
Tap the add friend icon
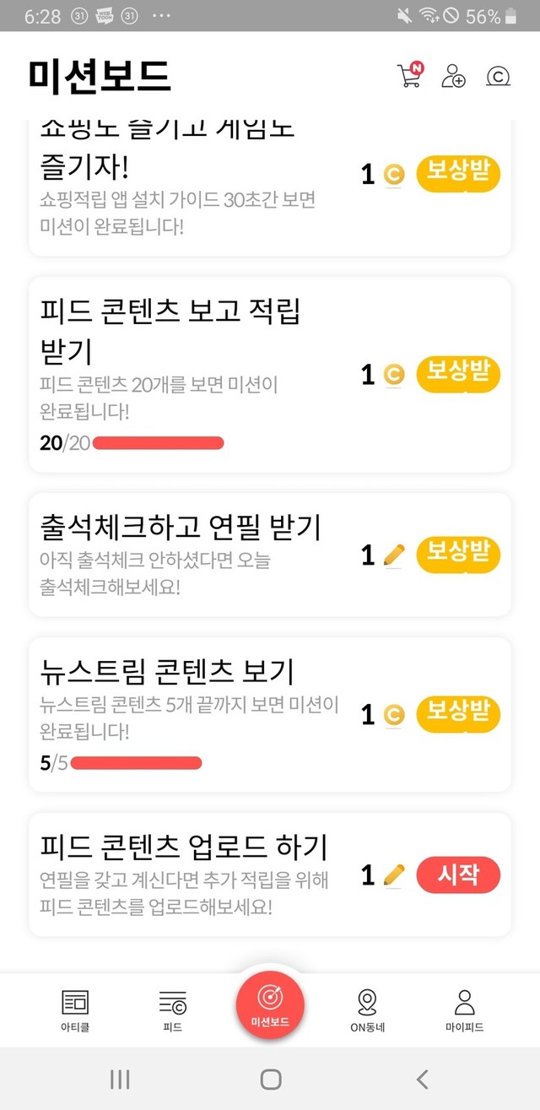pos(453,76)
